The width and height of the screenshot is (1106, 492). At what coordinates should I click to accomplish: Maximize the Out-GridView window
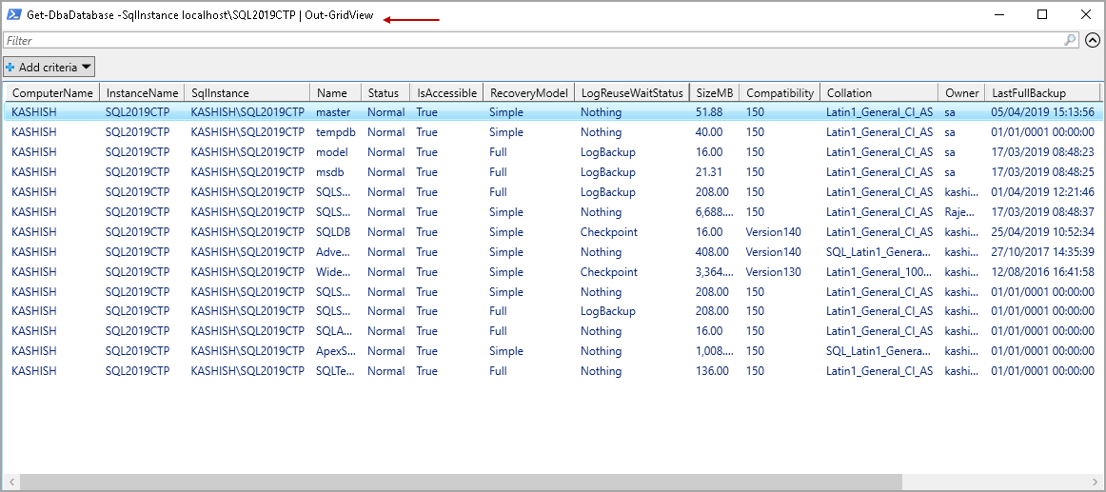[x=1042, y=14]
